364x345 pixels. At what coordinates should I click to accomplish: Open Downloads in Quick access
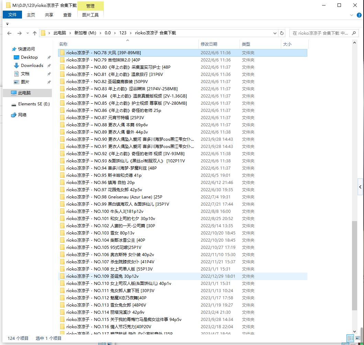pyautogui.click(x=32, y=66)
